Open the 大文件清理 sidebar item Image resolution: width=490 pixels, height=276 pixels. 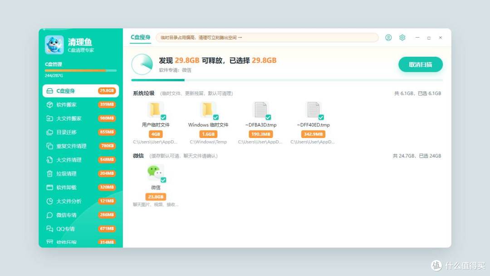pos(81,159)
